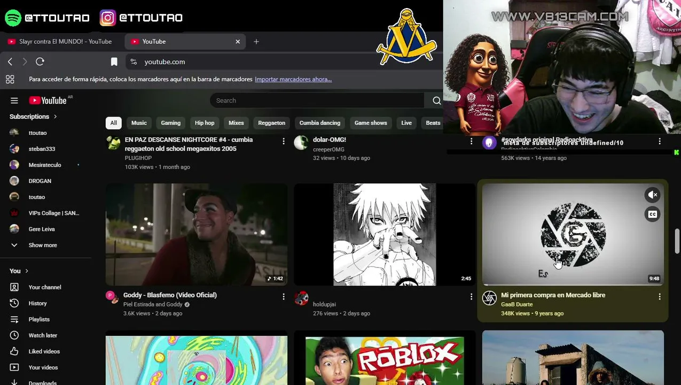Unmute the Mercado libre video preview
The width and height of the screenshot is (681, 385).
653,195
